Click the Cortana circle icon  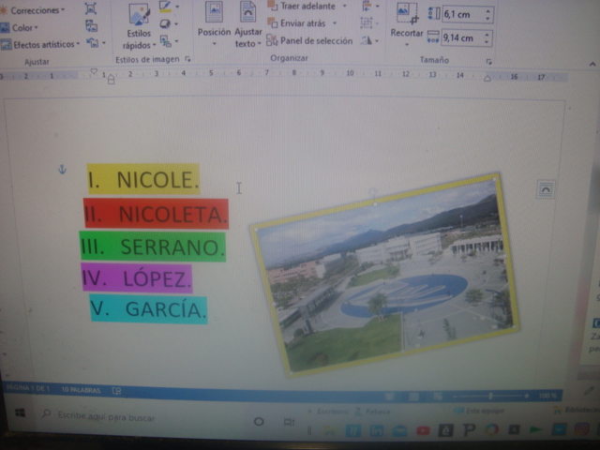[259, 421]
